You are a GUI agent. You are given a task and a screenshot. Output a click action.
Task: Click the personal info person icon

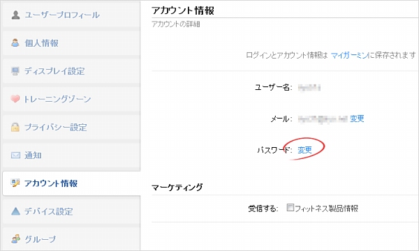[x=15, y=43]
